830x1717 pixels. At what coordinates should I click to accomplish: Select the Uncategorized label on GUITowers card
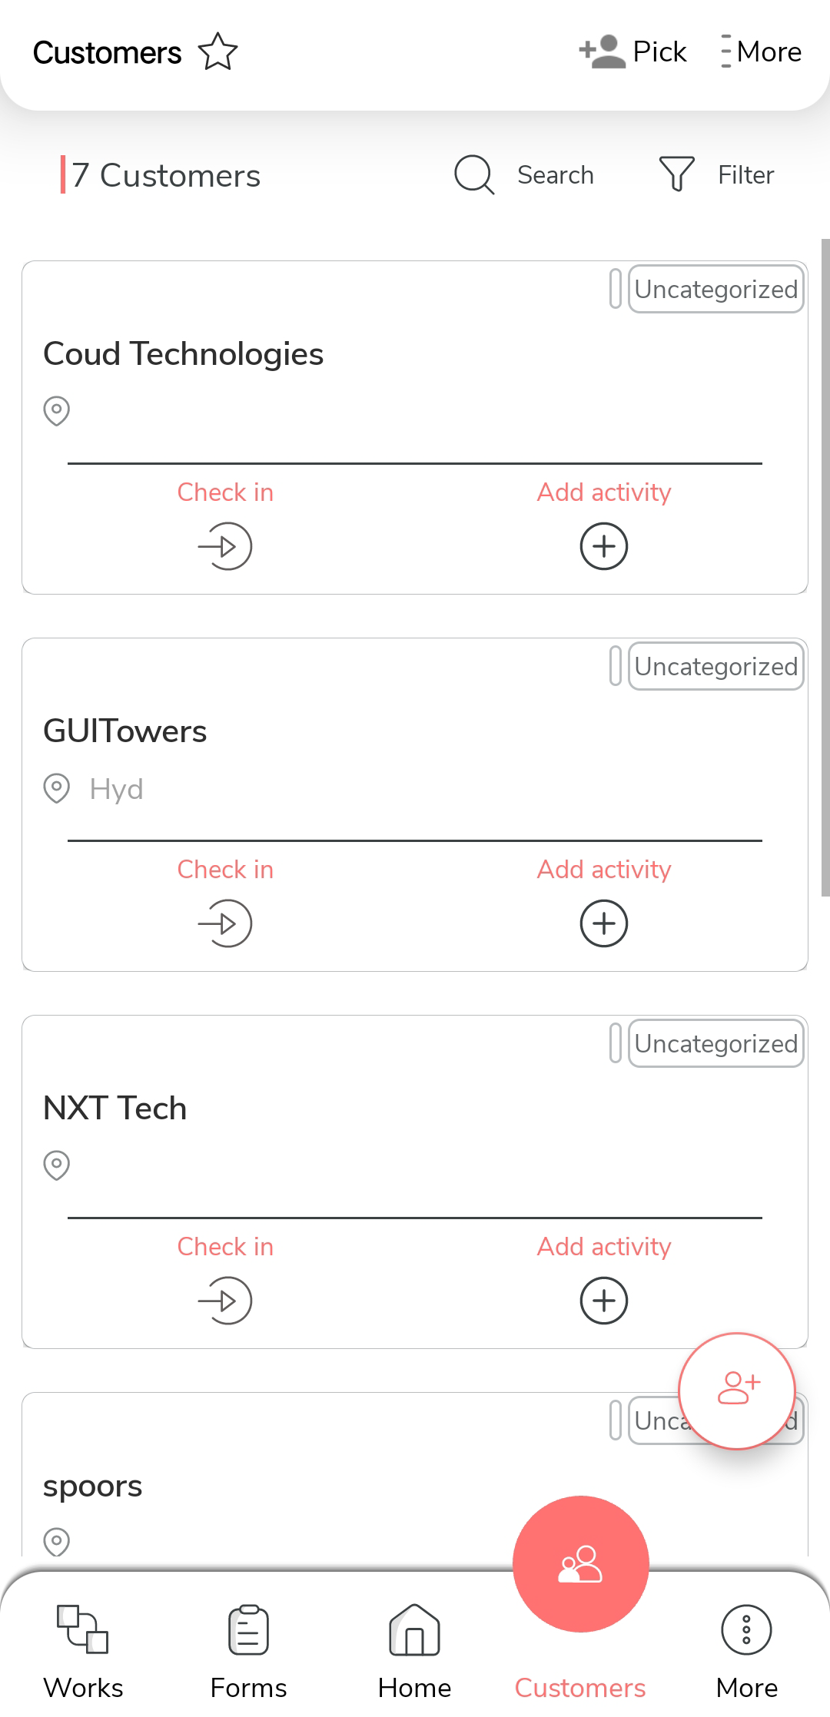pos(715,667)
